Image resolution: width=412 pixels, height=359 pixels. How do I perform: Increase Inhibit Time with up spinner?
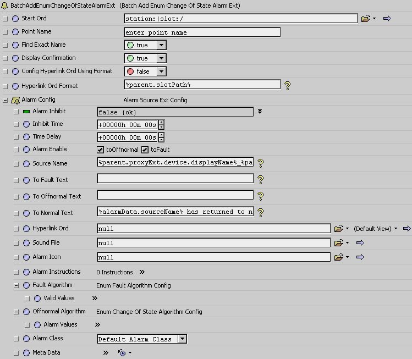pyautogui.click(x=161, y=122)
